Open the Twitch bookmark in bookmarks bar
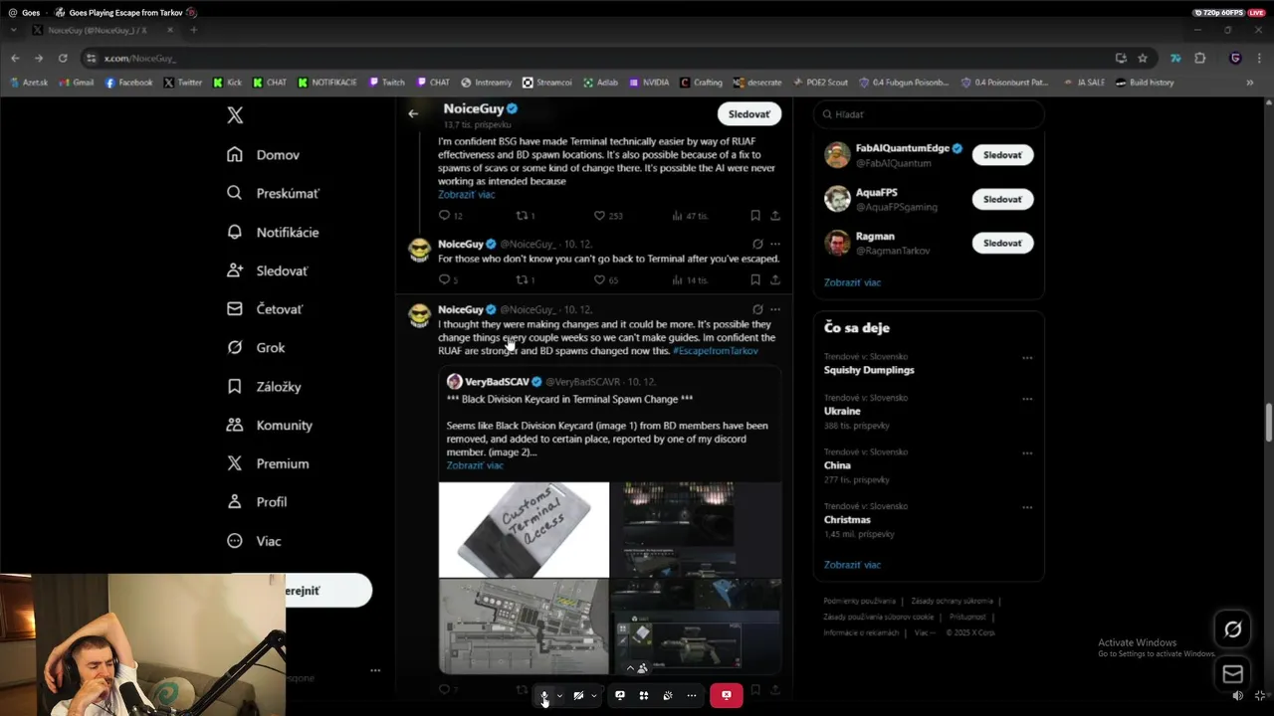Viewport: 1274px width, 716px height. point(387,83)
